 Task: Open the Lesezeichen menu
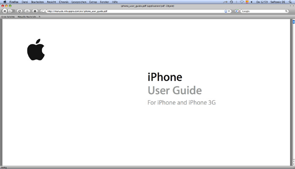click(79, 2)
